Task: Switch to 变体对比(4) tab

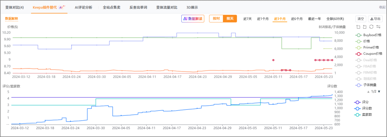Action: pyautogui.click(x=15, y=8)
